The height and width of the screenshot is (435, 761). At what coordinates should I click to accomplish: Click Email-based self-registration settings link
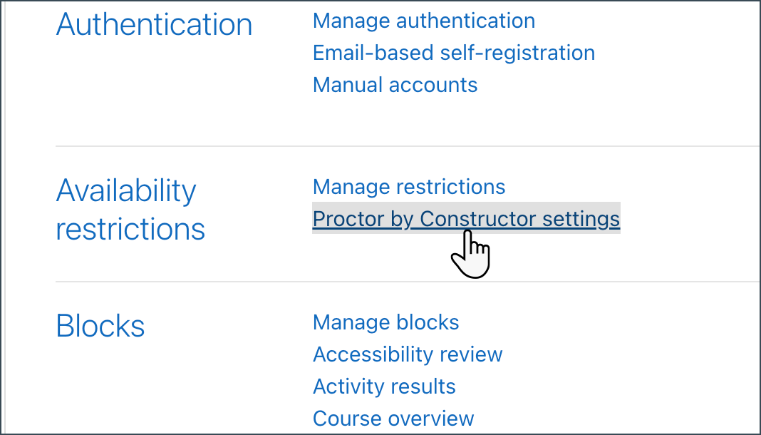453,53
